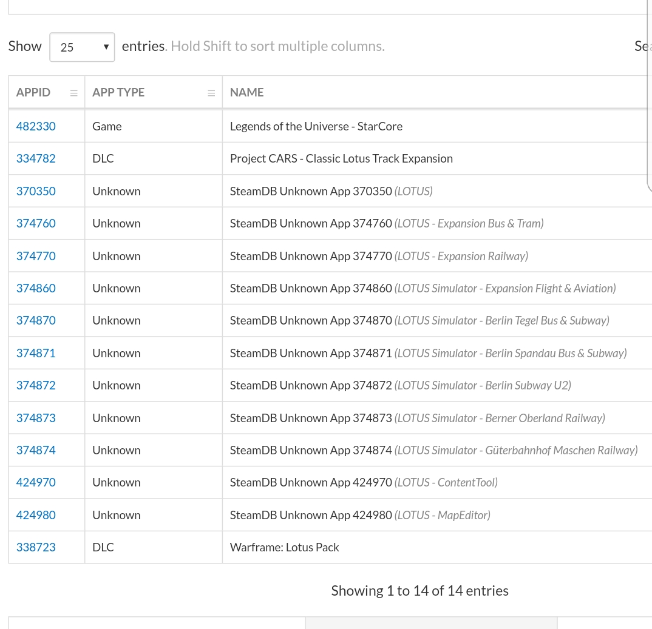652x629 pixels.
Task: Open app ID 374860 link
Action: (36, 288)
